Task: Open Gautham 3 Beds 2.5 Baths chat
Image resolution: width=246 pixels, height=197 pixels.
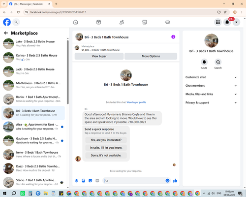Action: (33, 141)
